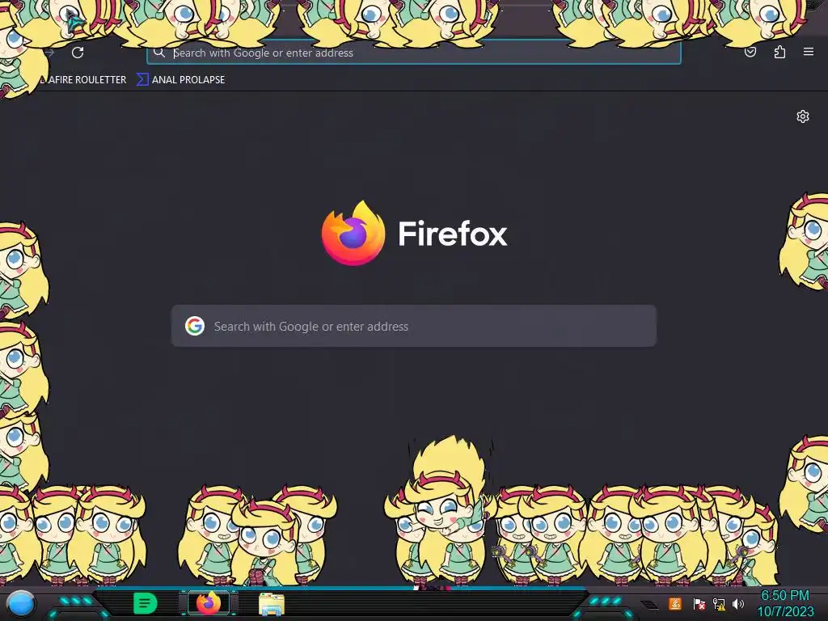Open the Java tray icon
This screenshot has width=828, height=621.
675,603
